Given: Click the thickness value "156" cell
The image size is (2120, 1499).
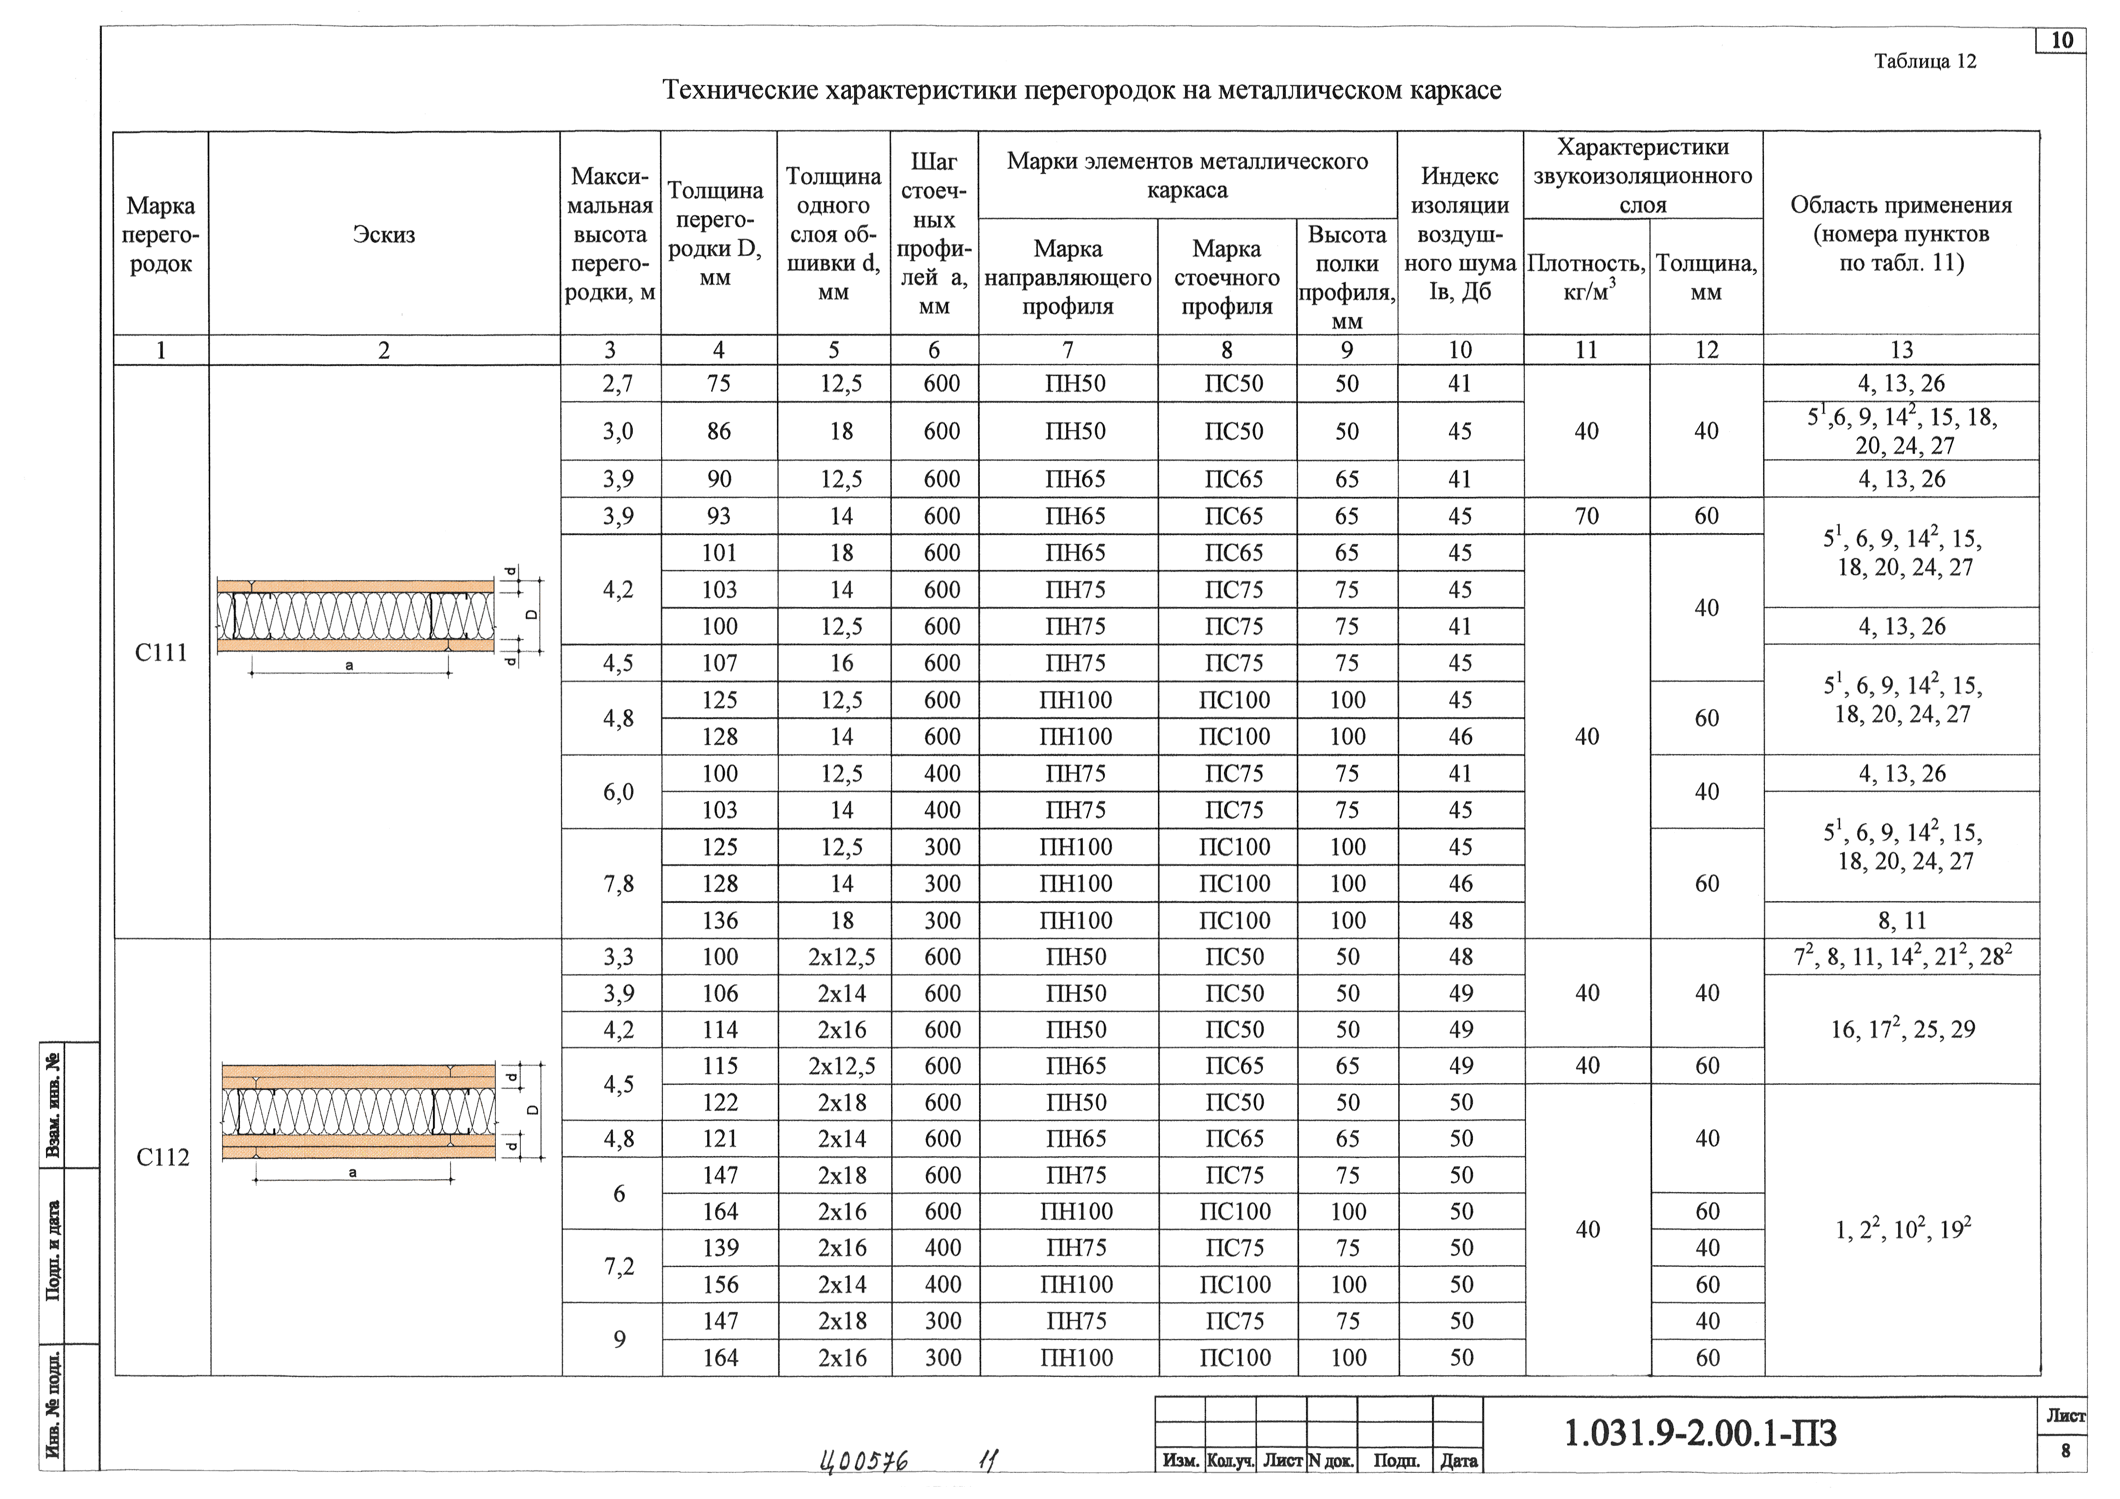Looking at the screenshot, I should point(720,1284).
